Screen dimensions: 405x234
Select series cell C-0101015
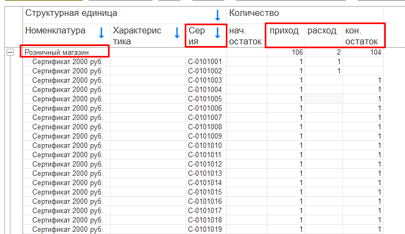(206, 192)
